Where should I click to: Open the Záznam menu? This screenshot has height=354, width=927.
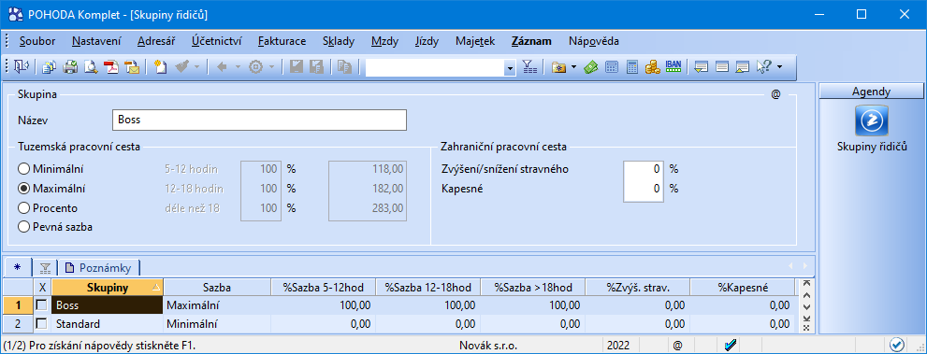point(531,41)
